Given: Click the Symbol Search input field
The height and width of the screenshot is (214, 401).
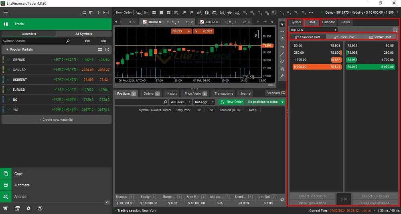Looking at the screenshot, I should click(x=36, y=41).
